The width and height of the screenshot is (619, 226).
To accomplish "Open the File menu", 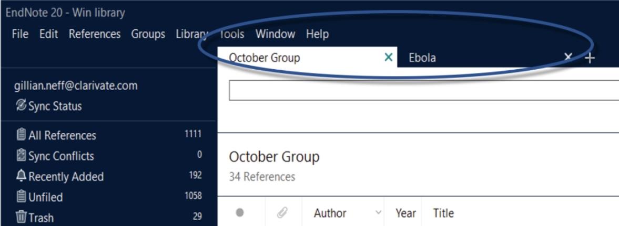I will [20, 34].
